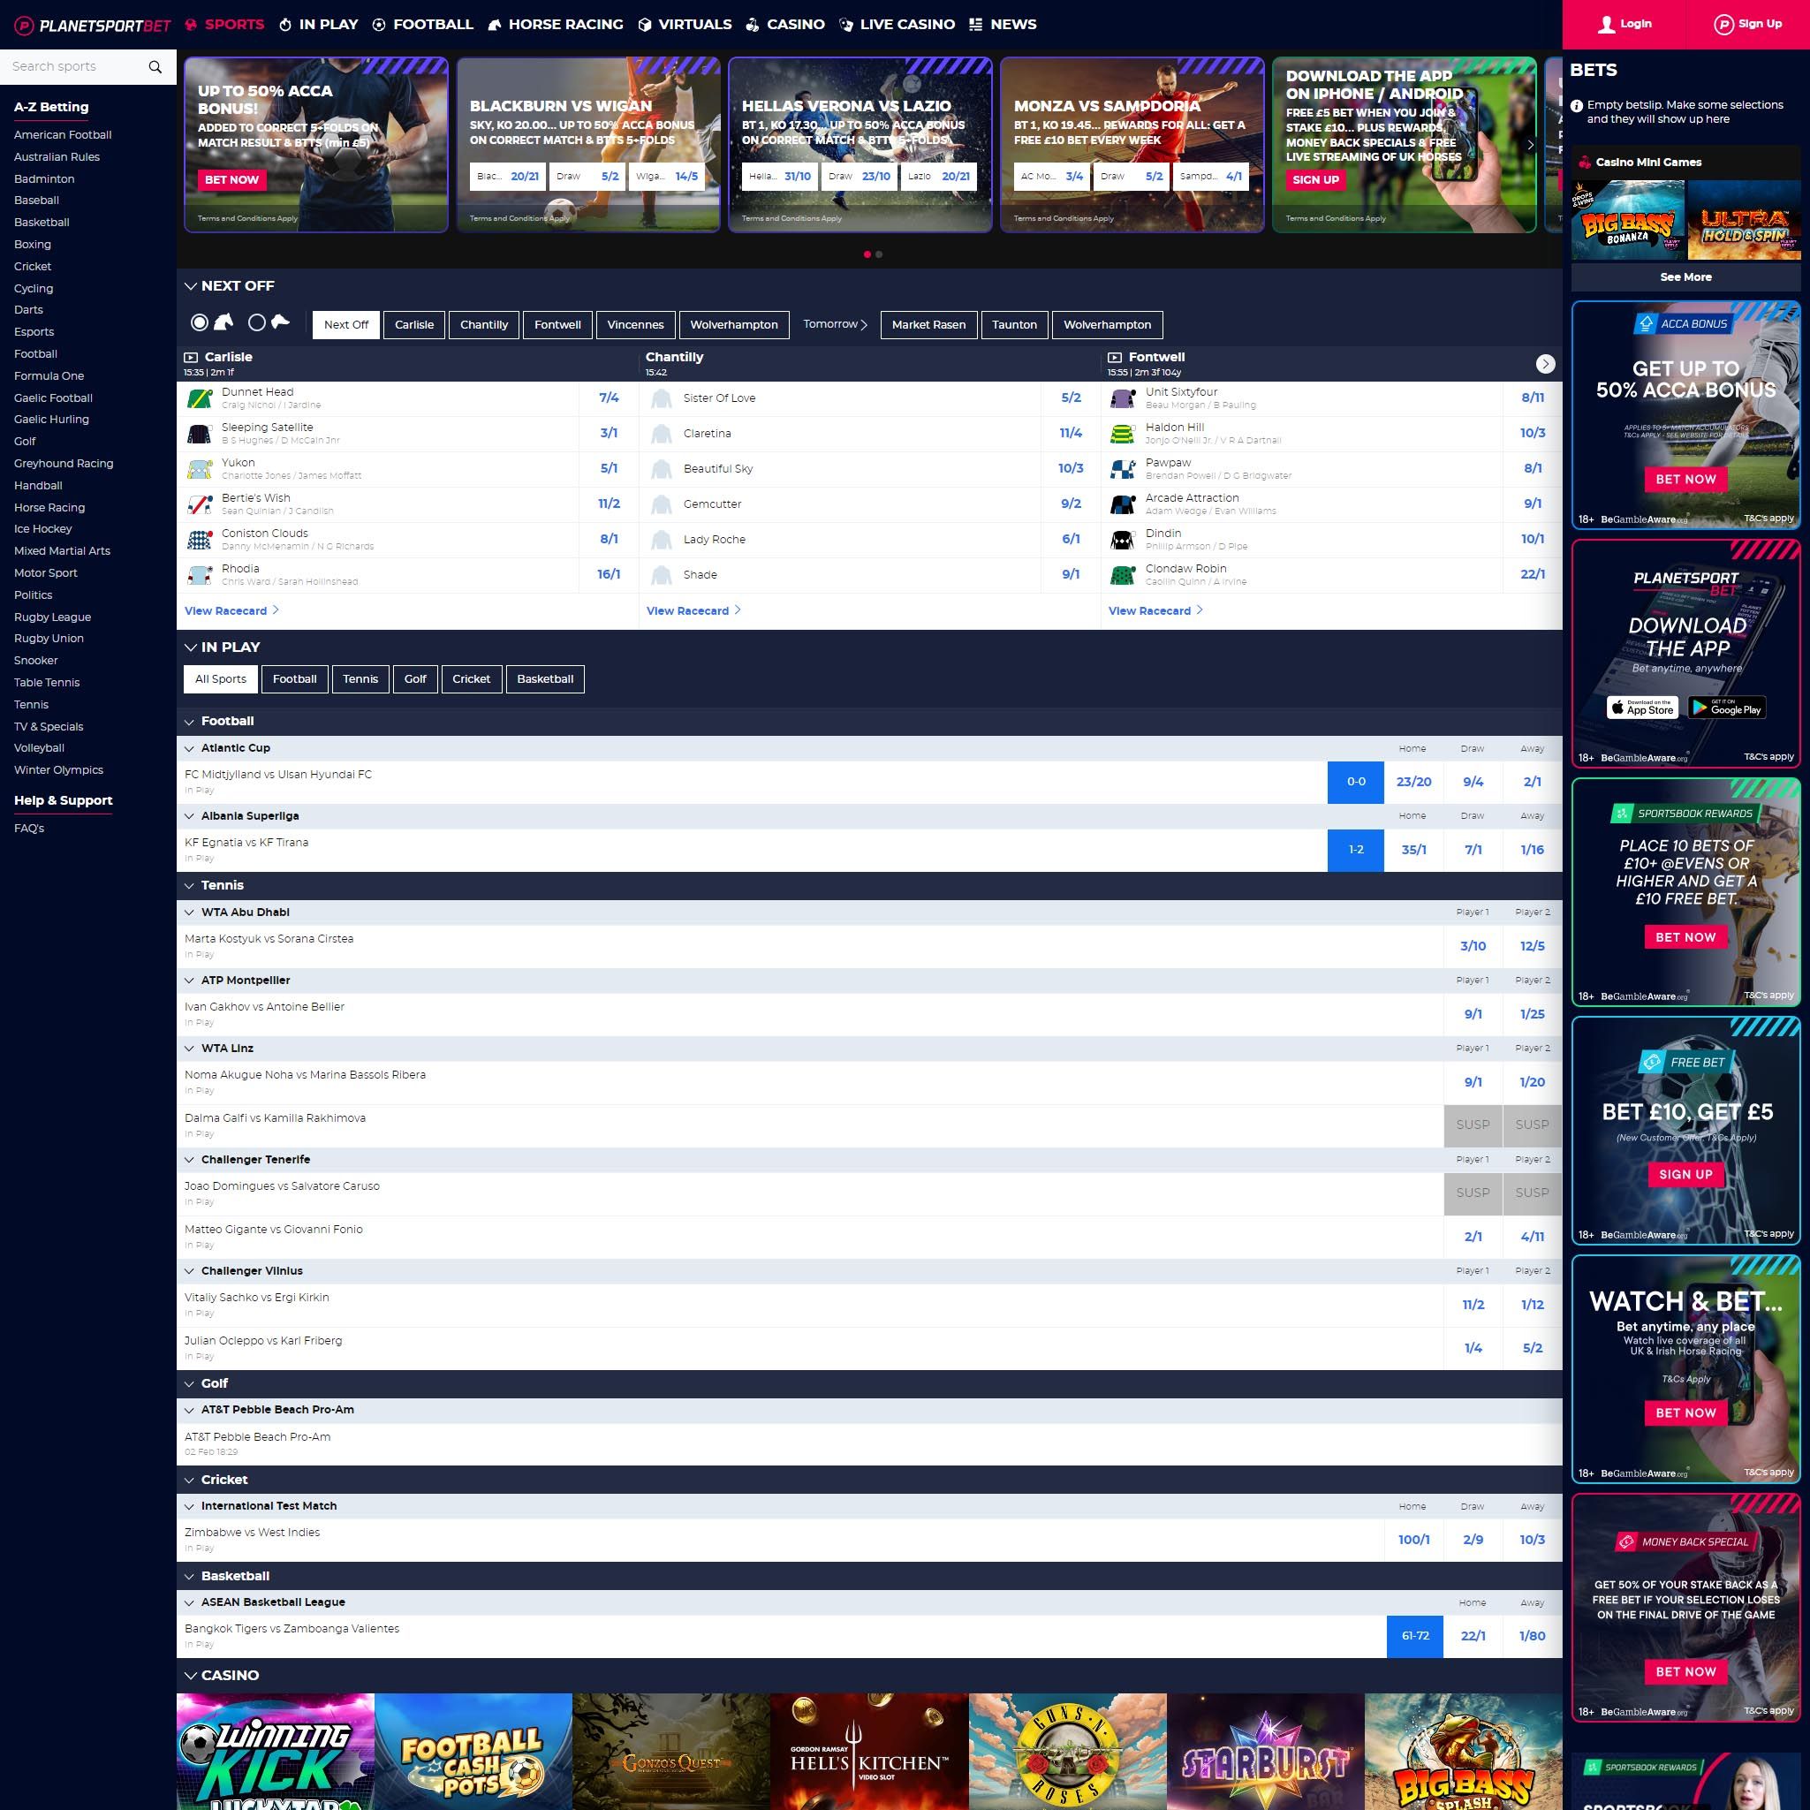This screenshot has height=1810, width=1810.
Task: Collapse the Tennis in-play section
Action: pos(189,885)
